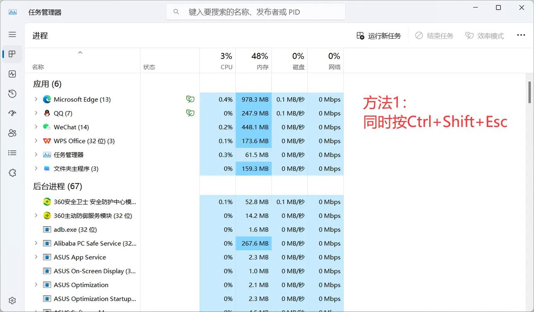Open the Performance view in Task Manager
Image resolution: width=534 pixels, height=312 pixels.
point(12,74)
